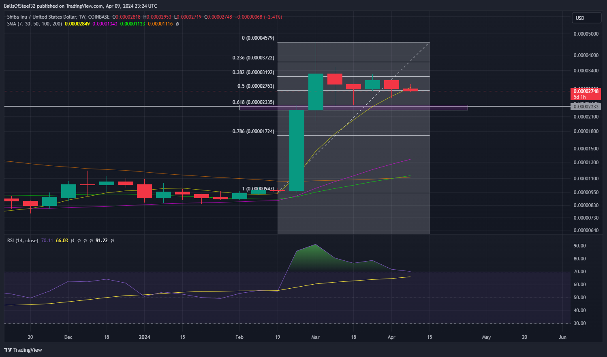Viewport: 607px width, 357px height.
Task: Click the RSI (14, close) indicator label
Action: pyautogui.click(x=23, y=241)
